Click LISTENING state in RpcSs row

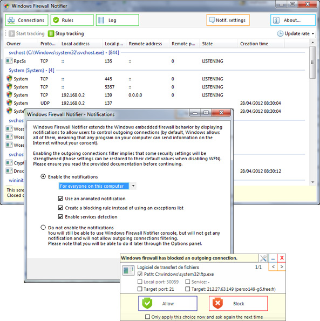(x=213, y=61)
